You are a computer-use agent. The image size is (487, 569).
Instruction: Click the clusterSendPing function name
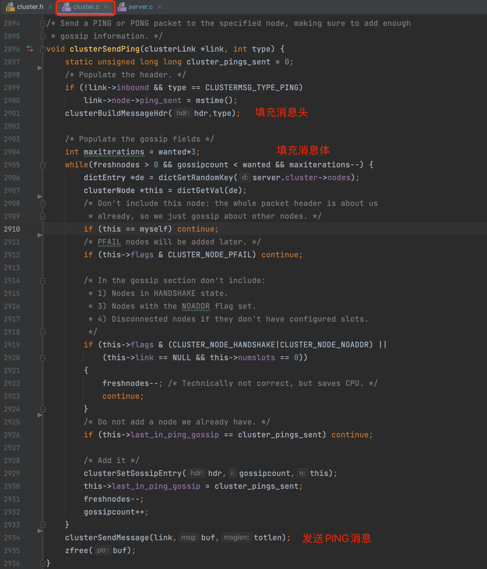pos(105,49)
